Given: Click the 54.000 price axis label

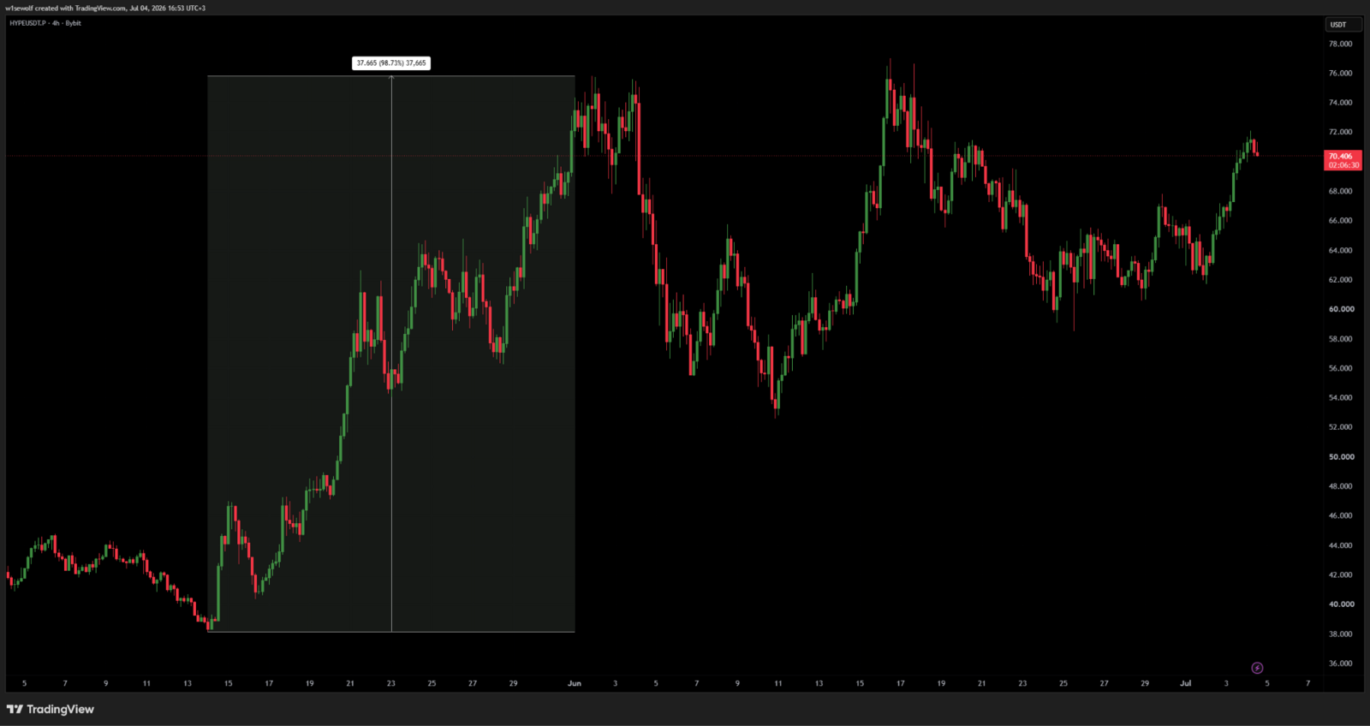Looking at the screenshot, I should pyautogui.click(x=1340, y=397).
